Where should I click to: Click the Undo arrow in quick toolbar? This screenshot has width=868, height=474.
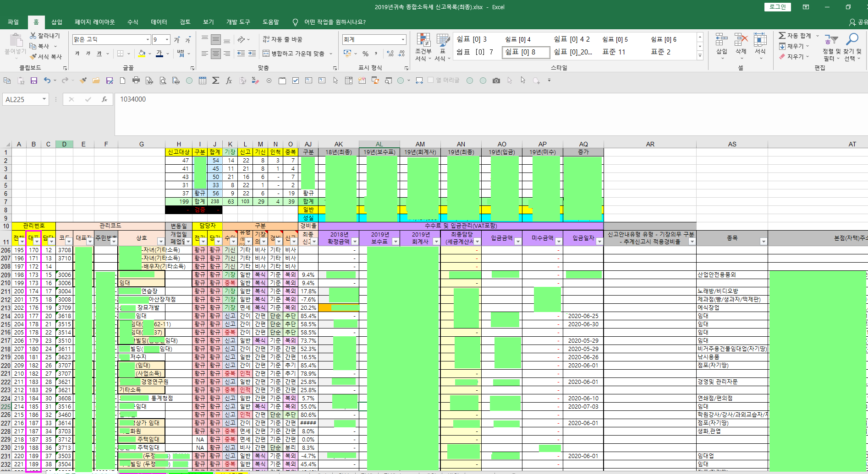coord(47,81)
